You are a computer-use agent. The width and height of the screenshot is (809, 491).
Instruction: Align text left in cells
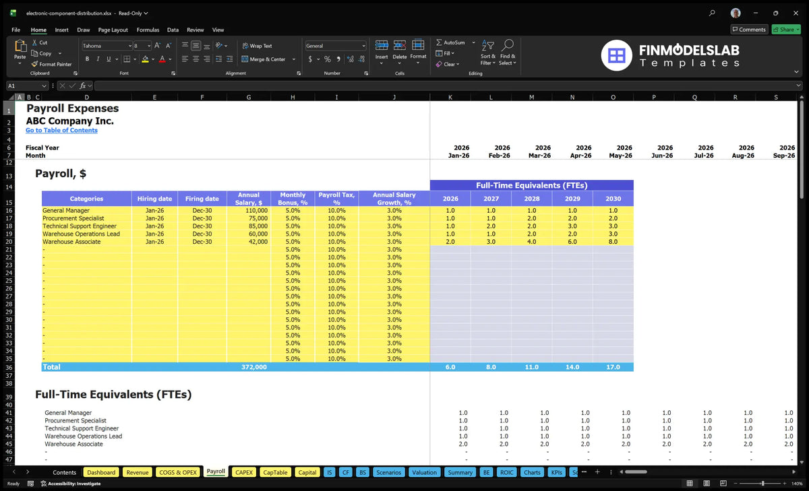[185, 59]
